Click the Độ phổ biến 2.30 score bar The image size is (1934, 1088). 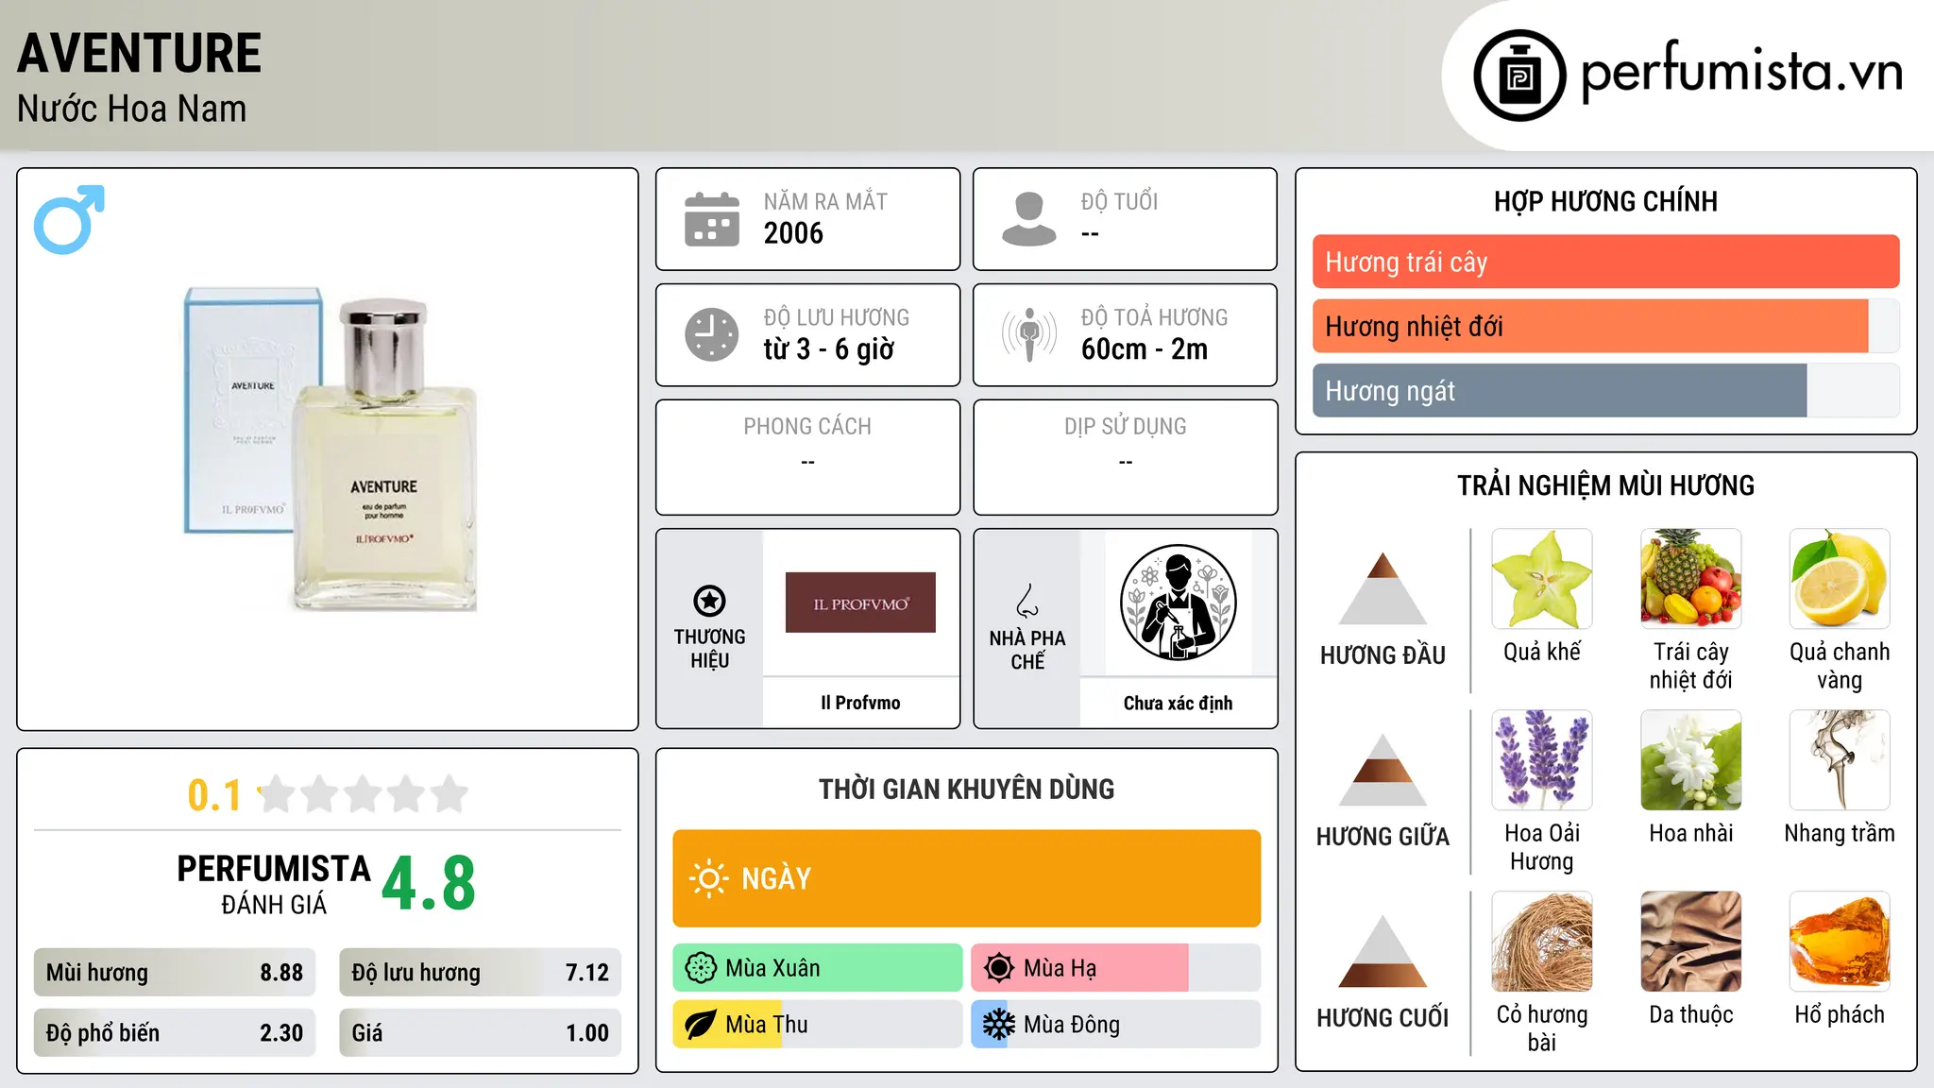pyautogui.click(x=175, y=1032)
